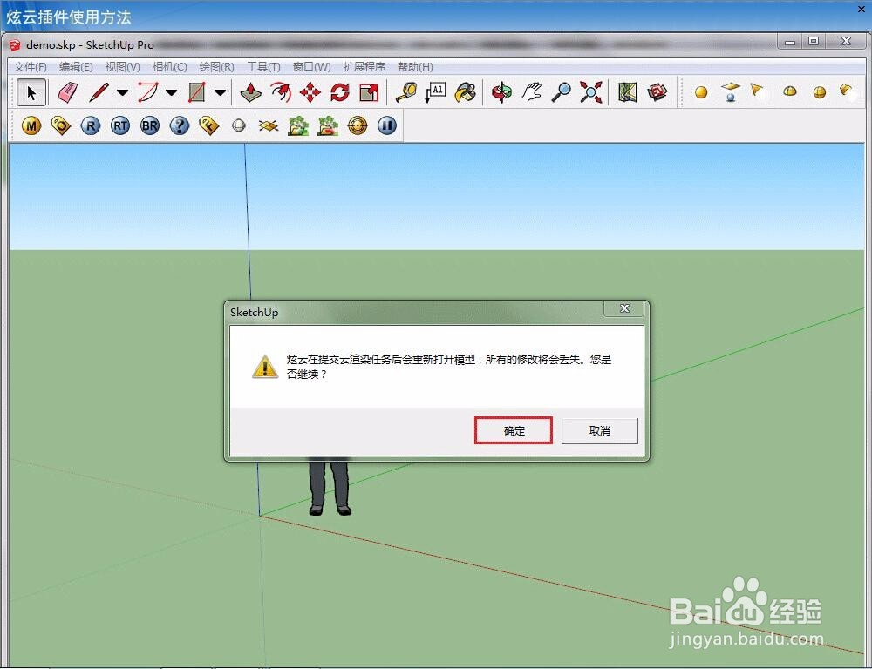872x669 pixels.
Task: Click the Zoom Extents icon
Action: click(x=591, y=93)
